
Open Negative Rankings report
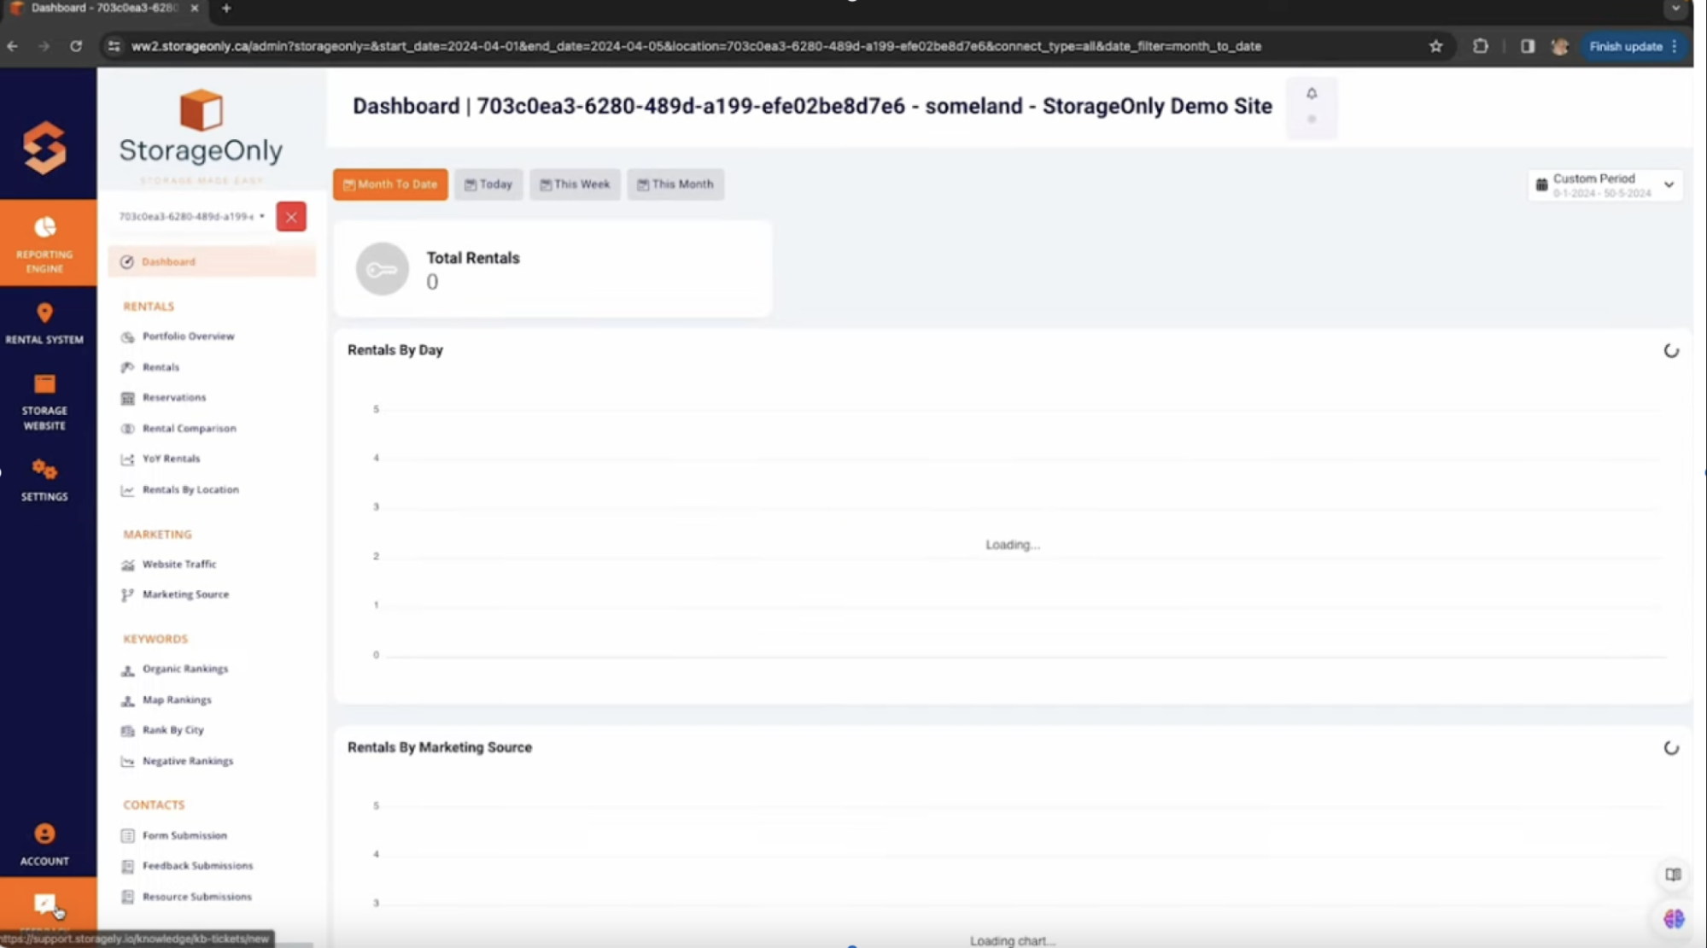click(x=187, y=761)
